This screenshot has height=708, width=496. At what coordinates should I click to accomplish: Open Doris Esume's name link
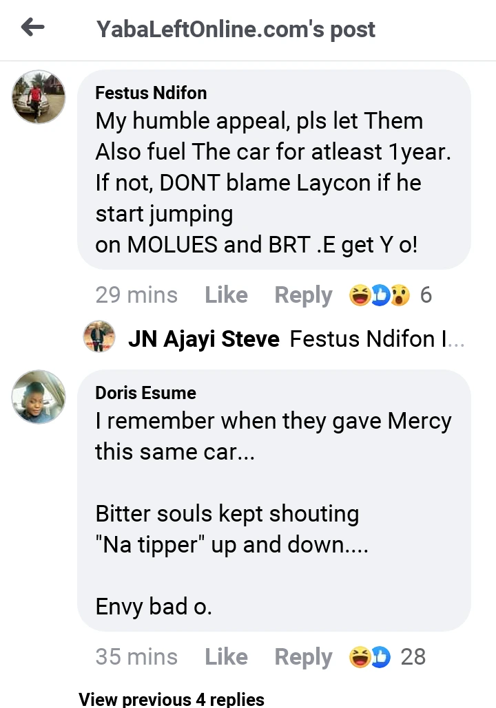click(146, 393)
